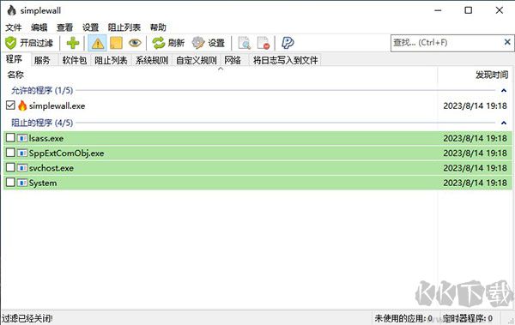Image resolution: width=515 pixels, height=325 pixels.
Task: Collapse the 阻止的程序 (4/5) group arrow
Action: [x=504, y=123]
